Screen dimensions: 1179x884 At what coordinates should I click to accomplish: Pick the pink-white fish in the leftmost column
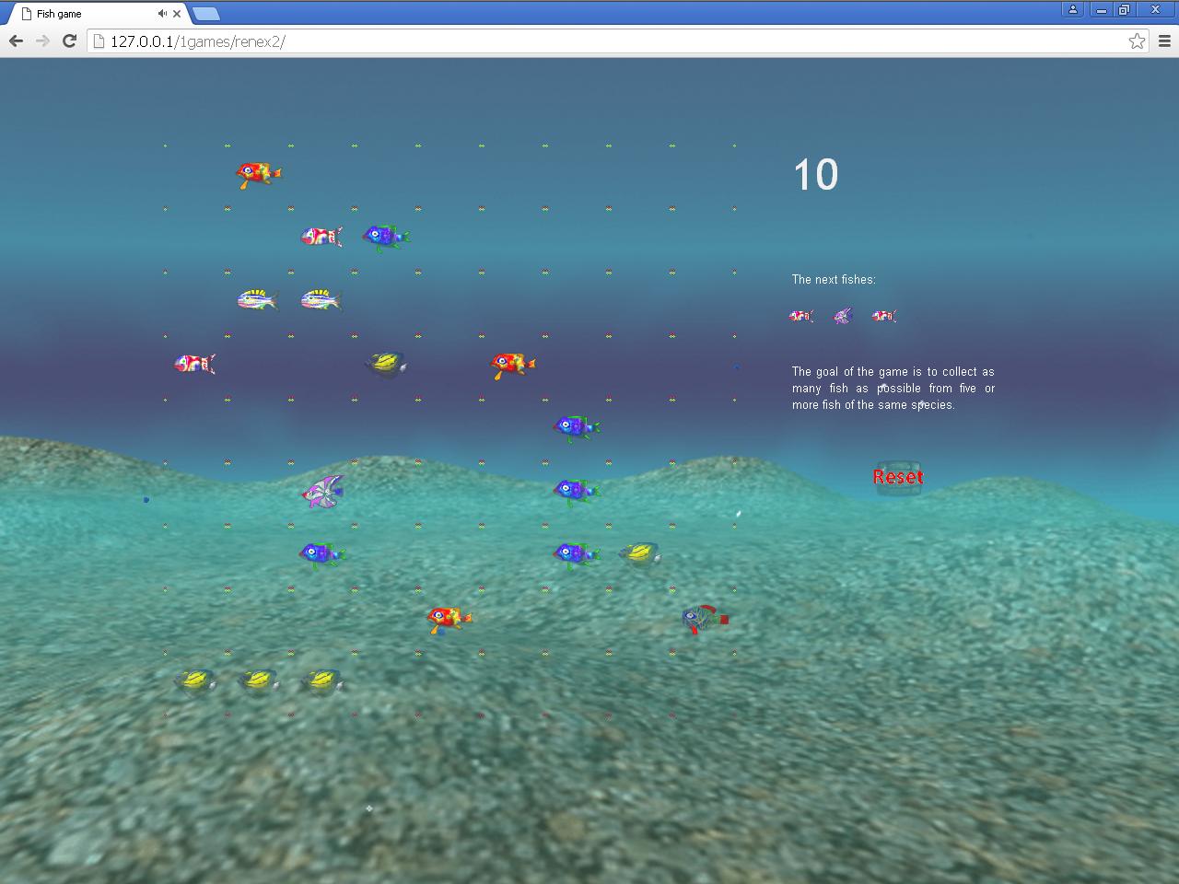tap(194, 364)
